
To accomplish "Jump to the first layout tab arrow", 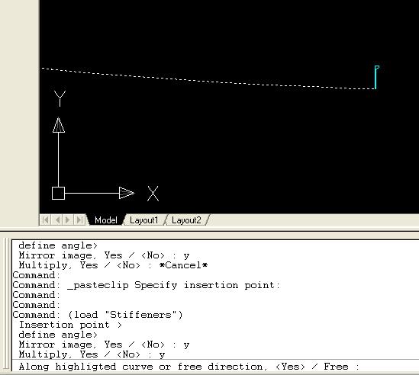I will 45,220.
